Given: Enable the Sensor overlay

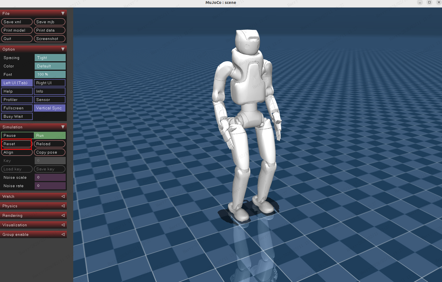Looking at the screenshot, I should [49, 100].
